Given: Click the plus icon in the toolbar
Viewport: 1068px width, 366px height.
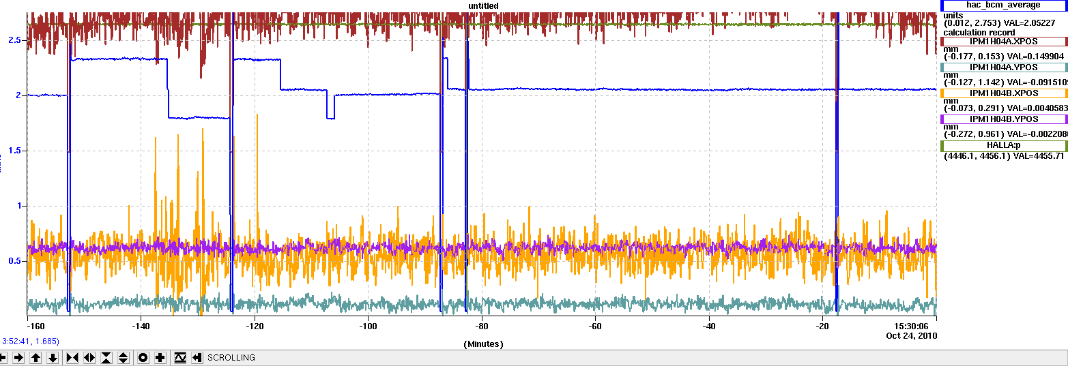Looking at the screenshot, I should (x=160, y=357).
